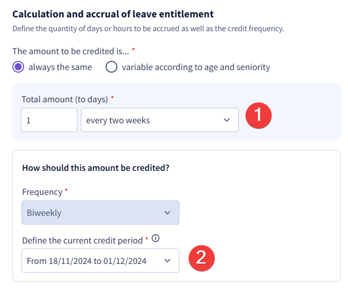Click 'Calculation and accrual of leave entitlement' heading
The width and height of the screenshot is (348, 289).
(113, 14)
